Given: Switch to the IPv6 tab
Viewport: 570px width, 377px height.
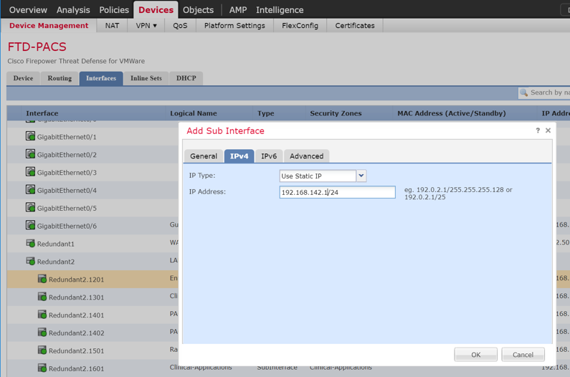Looking at the screenshot, I should pos(269,156).
